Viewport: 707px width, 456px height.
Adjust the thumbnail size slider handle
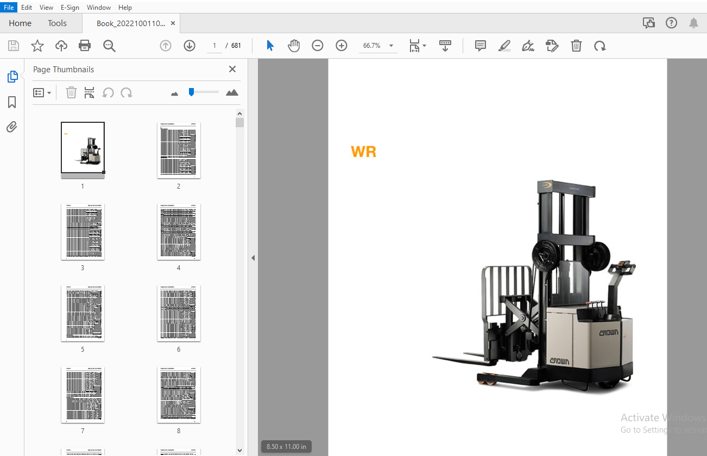(191, 92)
